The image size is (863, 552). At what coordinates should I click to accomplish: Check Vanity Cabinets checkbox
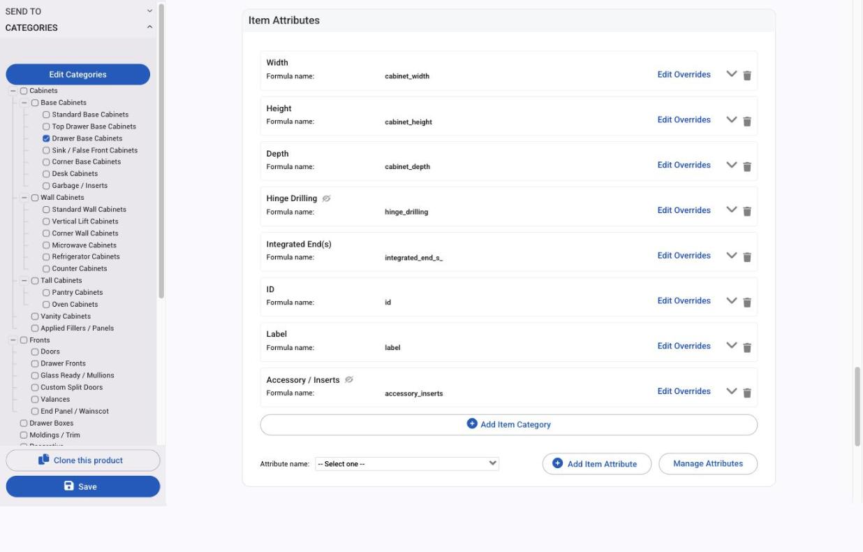35,317
